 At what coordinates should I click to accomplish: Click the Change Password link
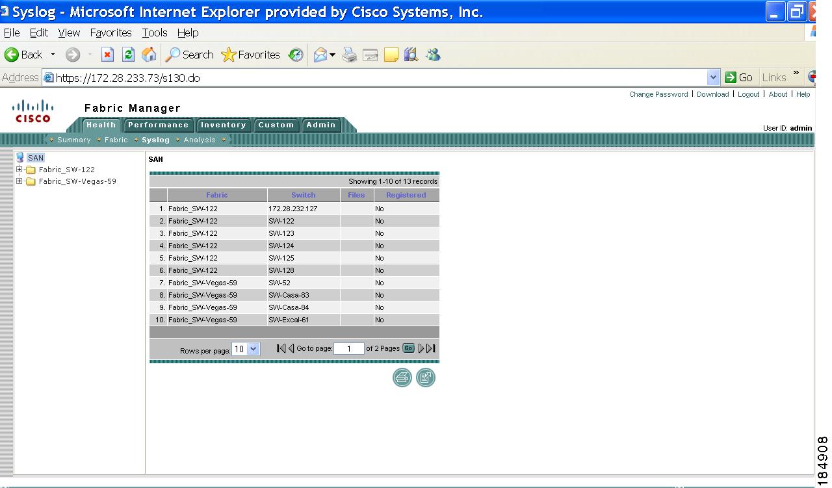tap(658, 95)
